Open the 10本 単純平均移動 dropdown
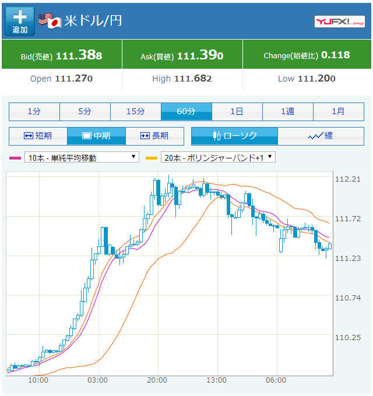The width and height of the screenshot is (373, 396). pos(82,157)
